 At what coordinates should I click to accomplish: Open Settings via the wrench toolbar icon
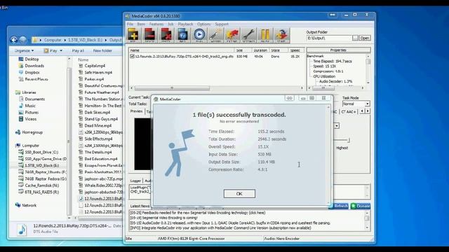pos(248,36)
